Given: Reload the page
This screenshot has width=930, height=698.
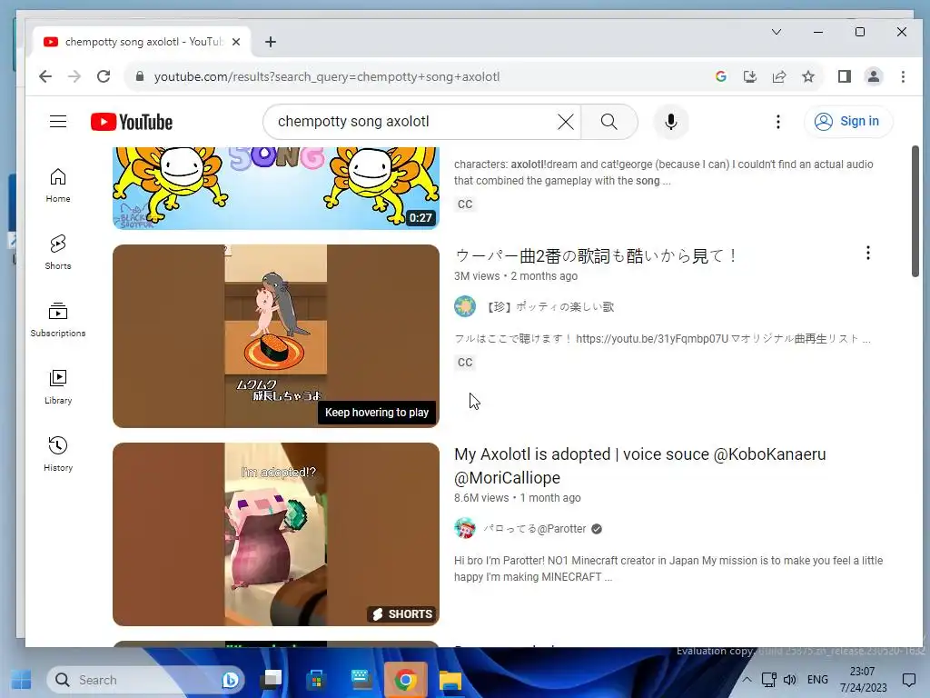Looking at the screenshot, I should pos(104,76).
